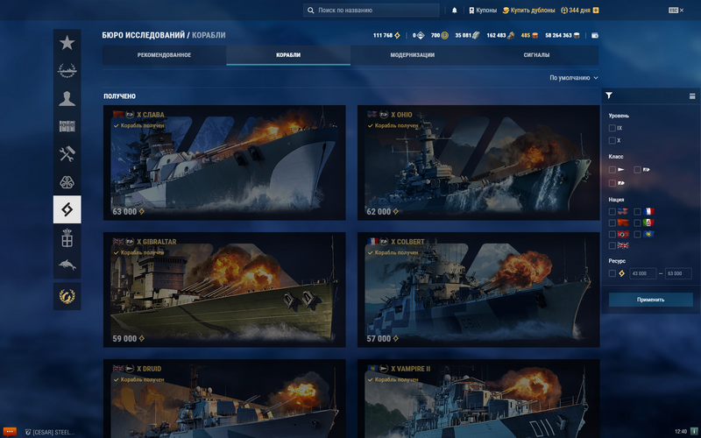Select the Research Bureau sidebar icon
Screen dimensions: 701x438
click(67, 209)
